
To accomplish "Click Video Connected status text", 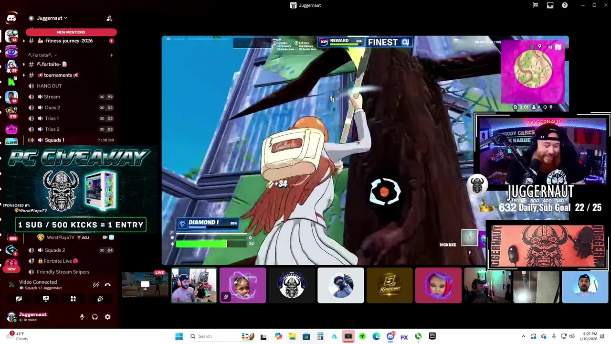I will point(38,282).
